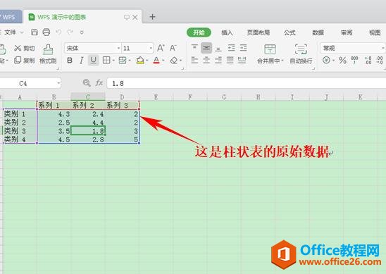Decrease font size with A- icon
Viewport: 386px width, 274px height.
(x=173, y=48)
